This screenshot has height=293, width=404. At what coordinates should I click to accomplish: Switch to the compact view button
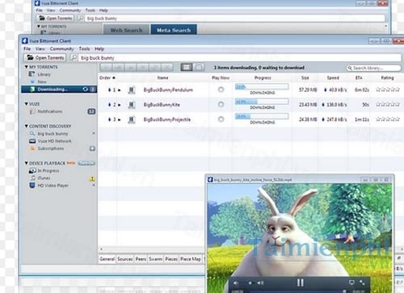[x=199, y=67]
